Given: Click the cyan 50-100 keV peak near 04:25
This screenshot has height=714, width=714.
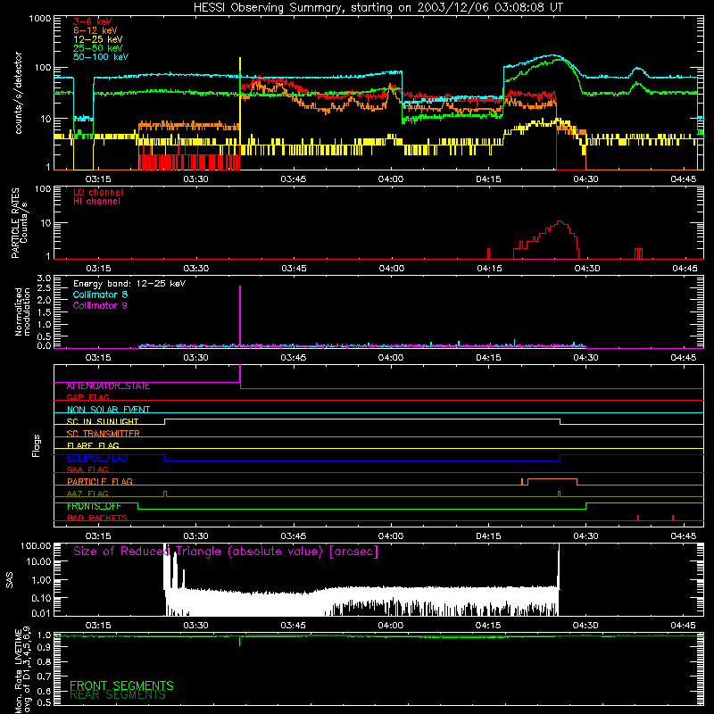Looking at the screenshot, I should click(x=553, y=55).
